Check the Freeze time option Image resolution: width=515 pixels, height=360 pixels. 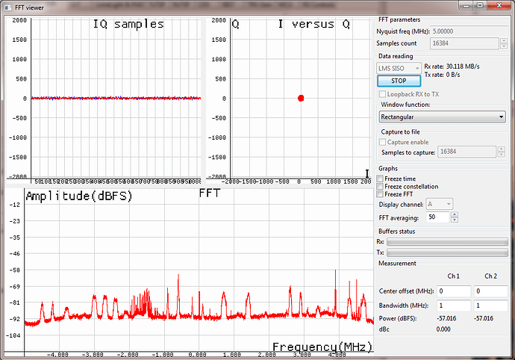pyautogui.click(x=381, y=179)
